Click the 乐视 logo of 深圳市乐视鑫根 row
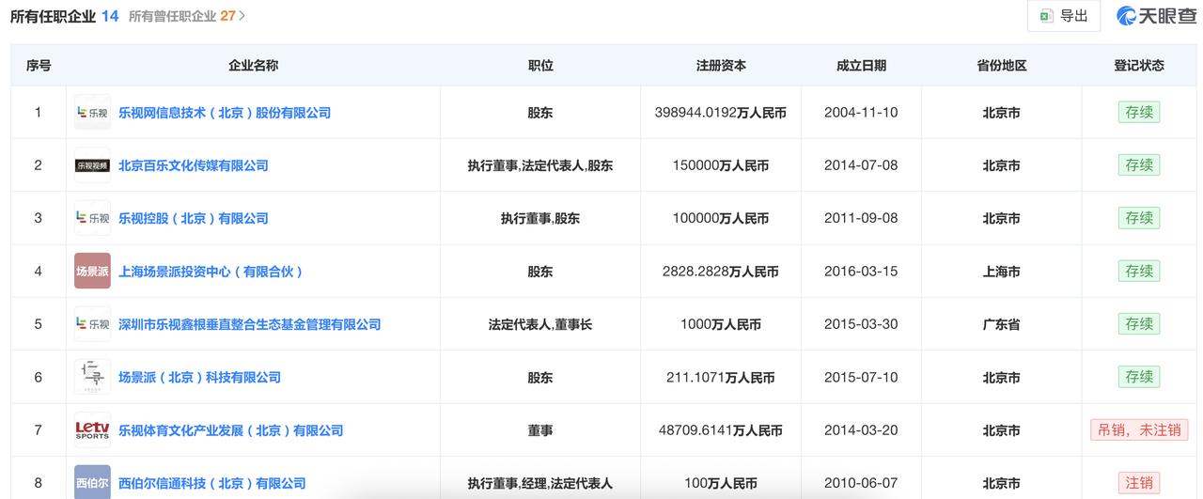Viewport: 1203px width, 499px height. pyautogui.click(x=92, y=324)
